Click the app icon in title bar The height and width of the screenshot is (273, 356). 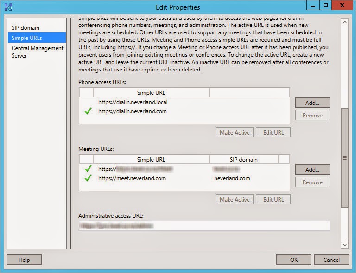click(8, 7)
